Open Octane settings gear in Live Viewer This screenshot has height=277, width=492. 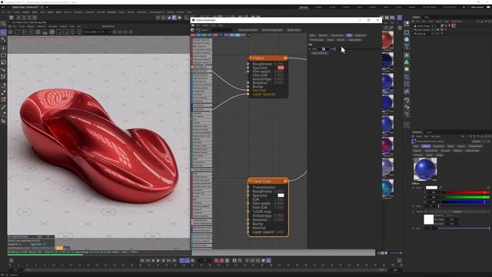click(x=38, y=32)
